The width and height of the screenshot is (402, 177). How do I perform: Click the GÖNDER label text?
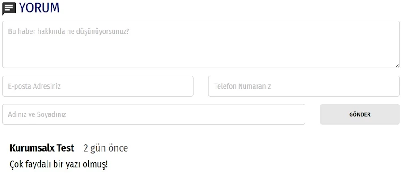click(x=360, y=114)
